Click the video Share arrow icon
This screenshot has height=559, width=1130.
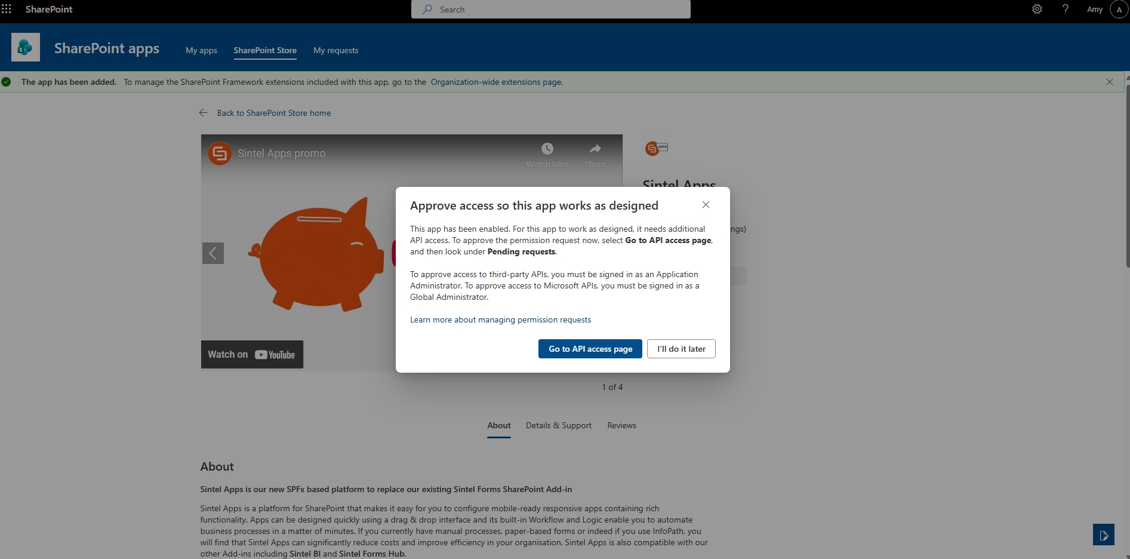click(x=595, y=149)
